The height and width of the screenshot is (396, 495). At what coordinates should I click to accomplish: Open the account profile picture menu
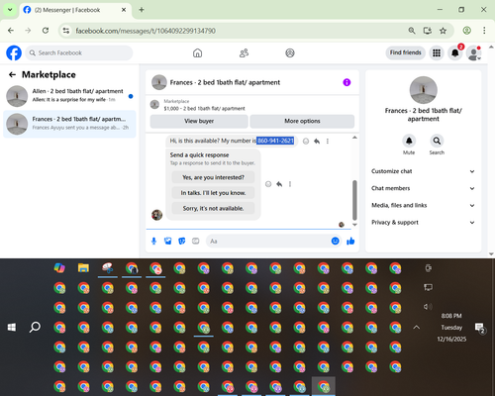point(474,52)
